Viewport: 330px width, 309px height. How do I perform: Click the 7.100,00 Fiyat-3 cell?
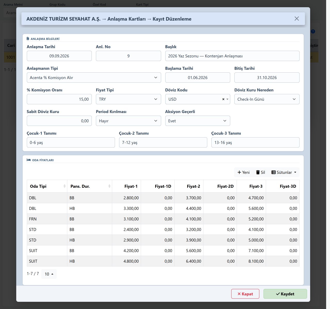coord(251,251)
